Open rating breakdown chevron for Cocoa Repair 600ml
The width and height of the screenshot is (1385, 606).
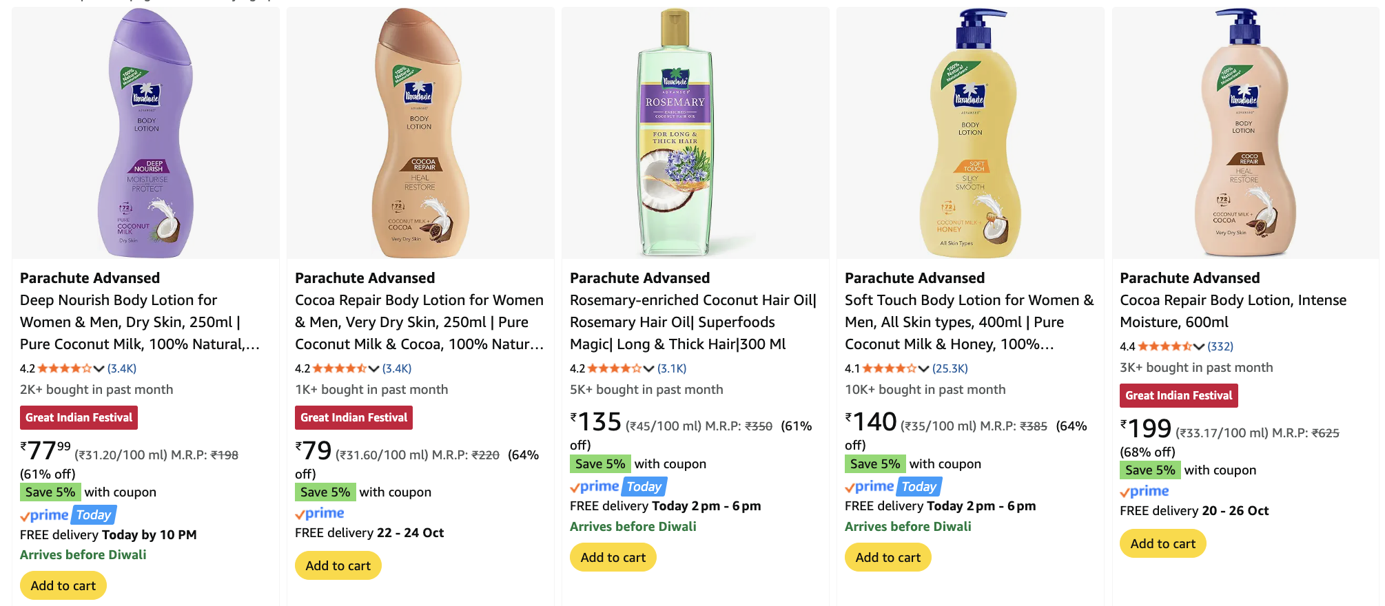pos(1199,346)
